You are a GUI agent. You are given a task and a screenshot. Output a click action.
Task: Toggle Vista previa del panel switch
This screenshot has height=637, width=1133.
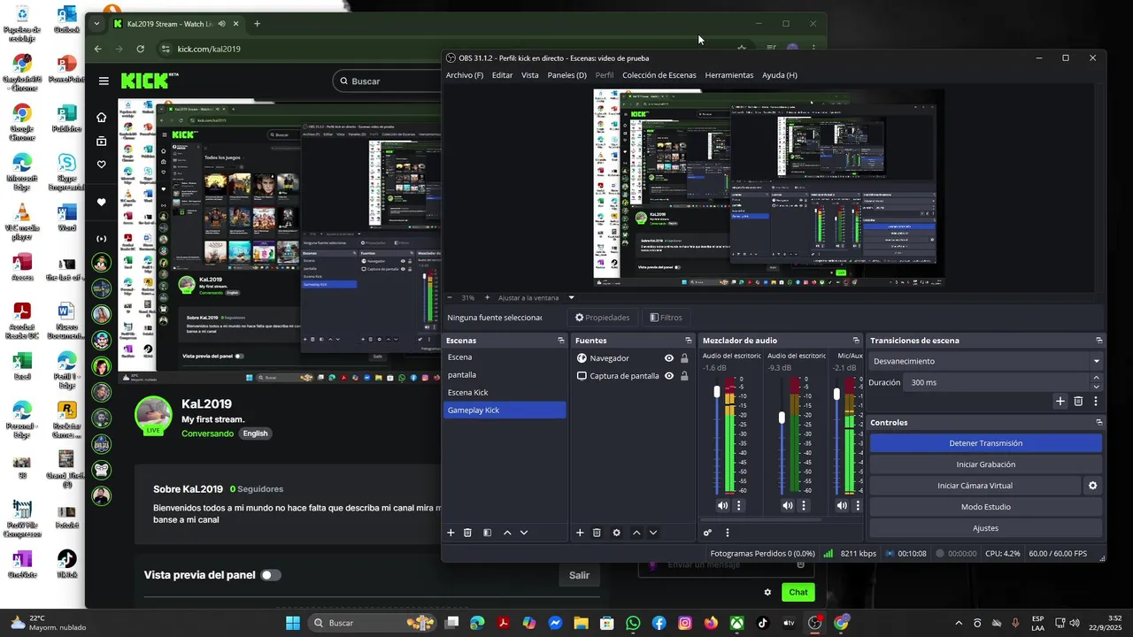(271, 575)
